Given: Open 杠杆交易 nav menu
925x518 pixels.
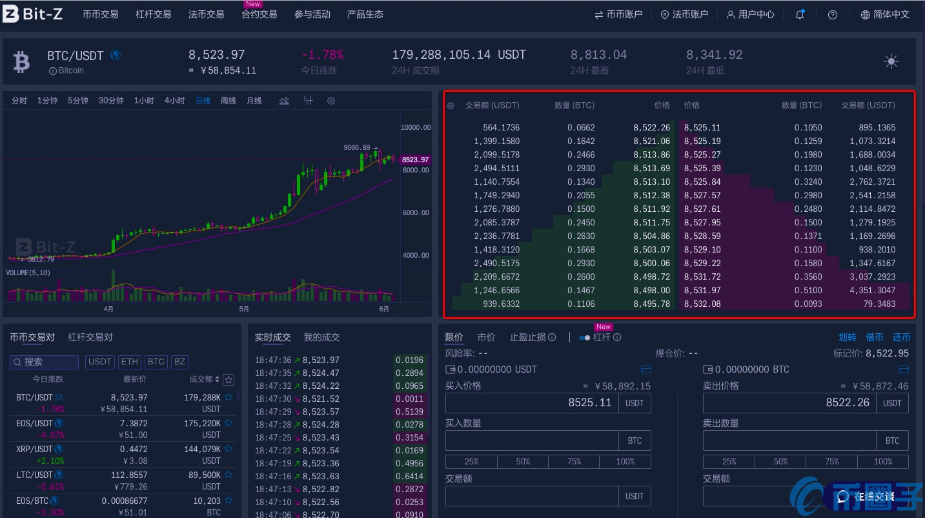Looking at the screenshot, I should (x=154, y=14).
